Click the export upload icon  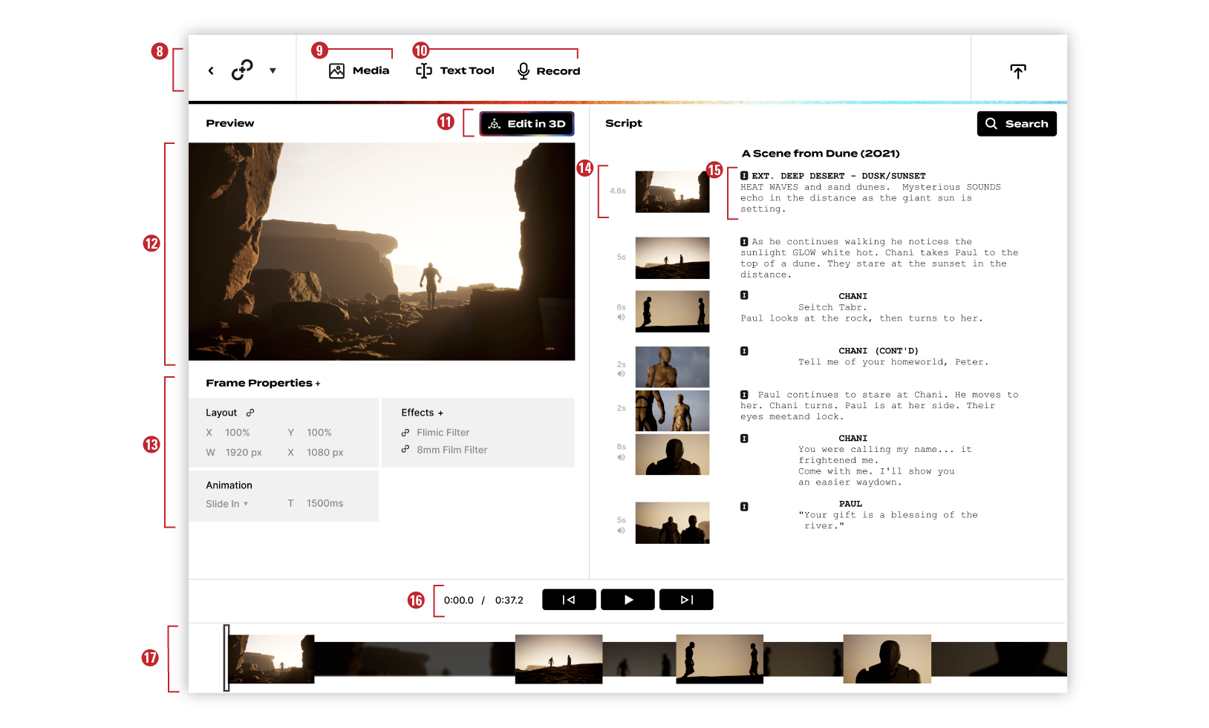(x=1018, y=71)
